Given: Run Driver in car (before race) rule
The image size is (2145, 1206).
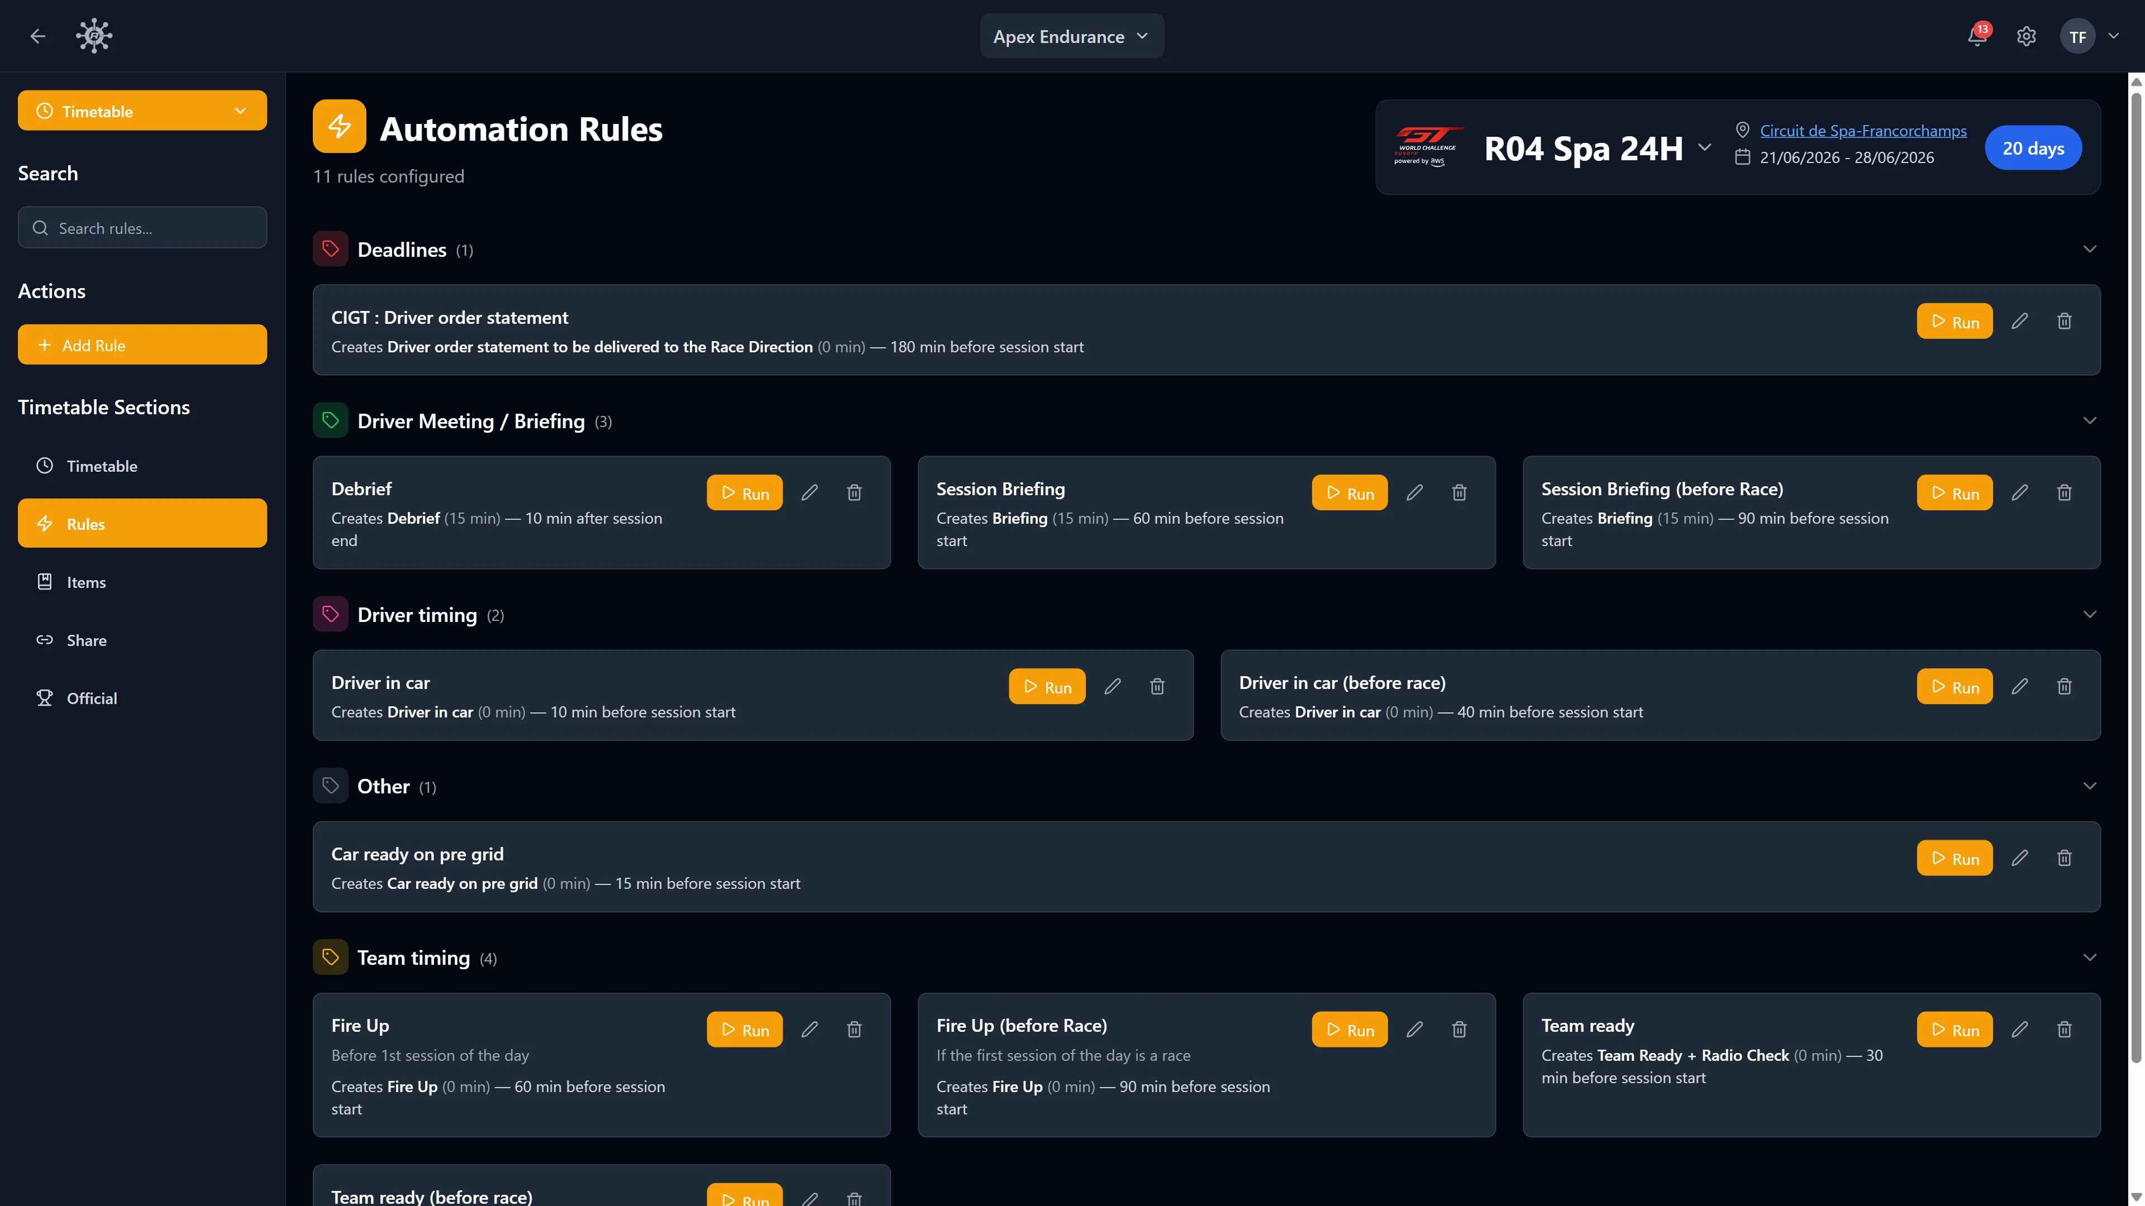Looking at the screenshot, I should pos(1955,687).
